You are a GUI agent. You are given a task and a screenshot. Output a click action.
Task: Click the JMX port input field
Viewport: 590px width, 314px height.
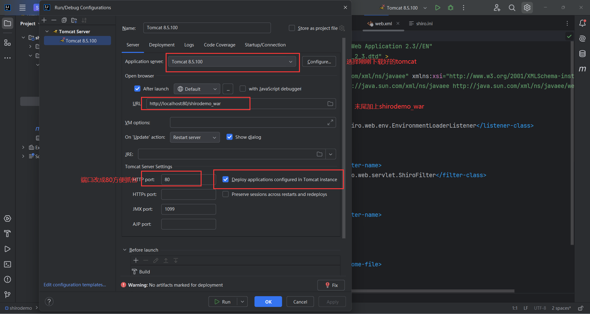pyautogui.click(x=189, y=209)
